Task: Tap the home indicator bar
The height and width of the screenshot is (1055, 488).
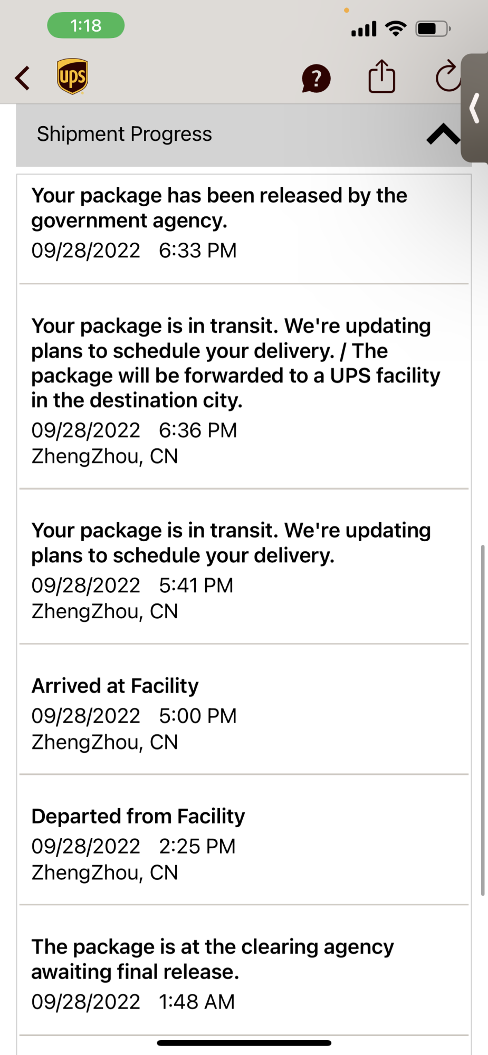Action: [244, 1043]
